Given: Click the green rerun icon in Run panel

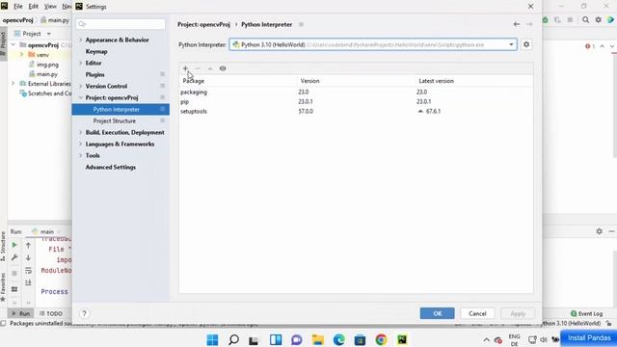Looking at the screenshot, I should point(14,245).
